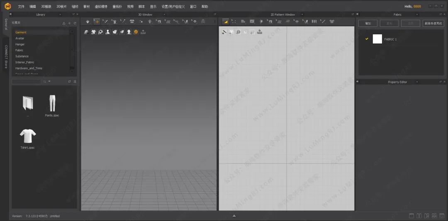Click the Simulate arrow icon in 3D toolbar
Screen dimensions: 448x221
88,21
